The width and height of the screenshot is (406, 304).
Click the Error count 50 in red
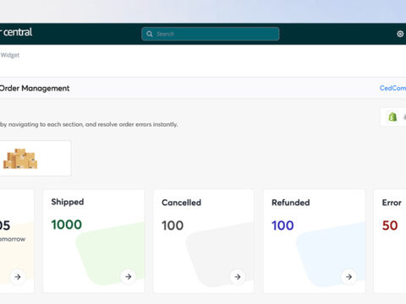click(390, 225)
